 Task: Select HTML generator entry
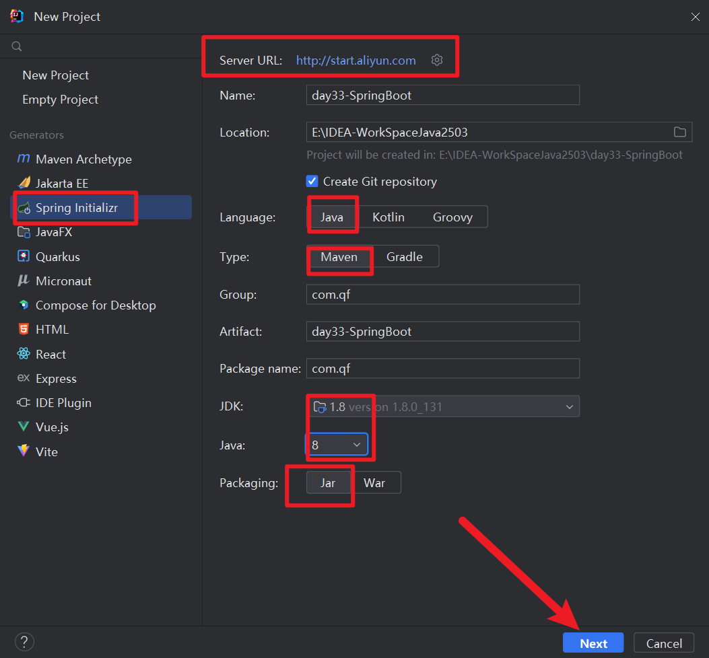pyautogui.click(x=52, y=330)
